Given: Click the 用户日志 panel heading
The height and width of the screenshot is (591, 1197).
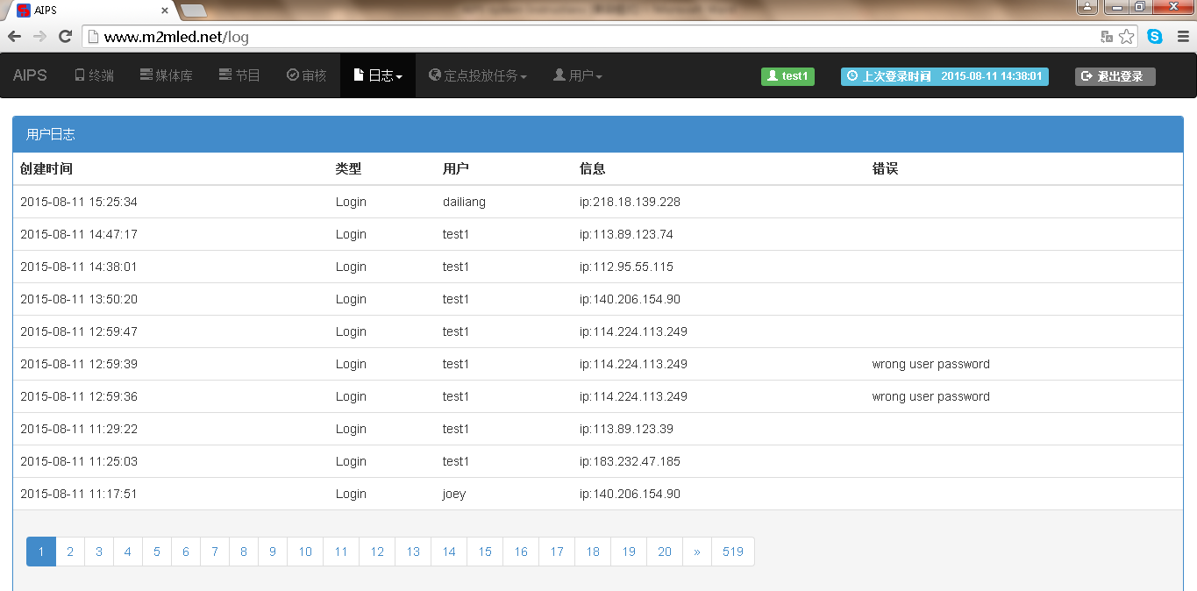Looking at the screenshot, I should [598, 134].
